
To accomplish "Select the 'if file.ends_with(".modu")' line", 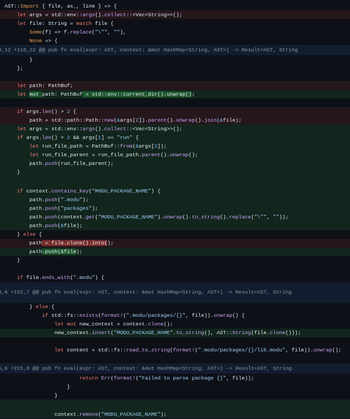I will (x=60, y=277).
